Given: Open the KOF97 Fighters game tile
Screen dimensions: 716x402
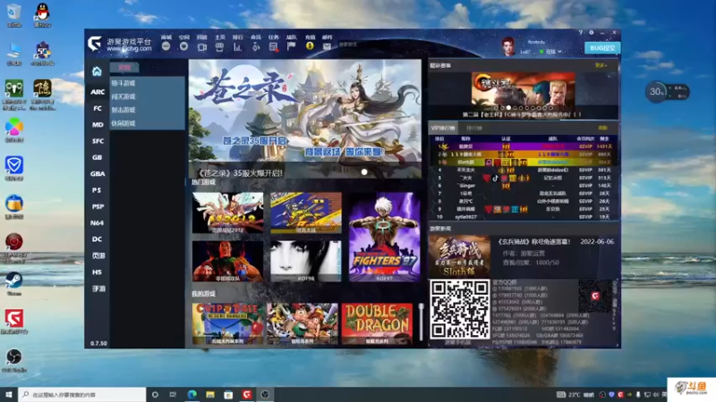Looking at the screenshot, I should [385, 237].
